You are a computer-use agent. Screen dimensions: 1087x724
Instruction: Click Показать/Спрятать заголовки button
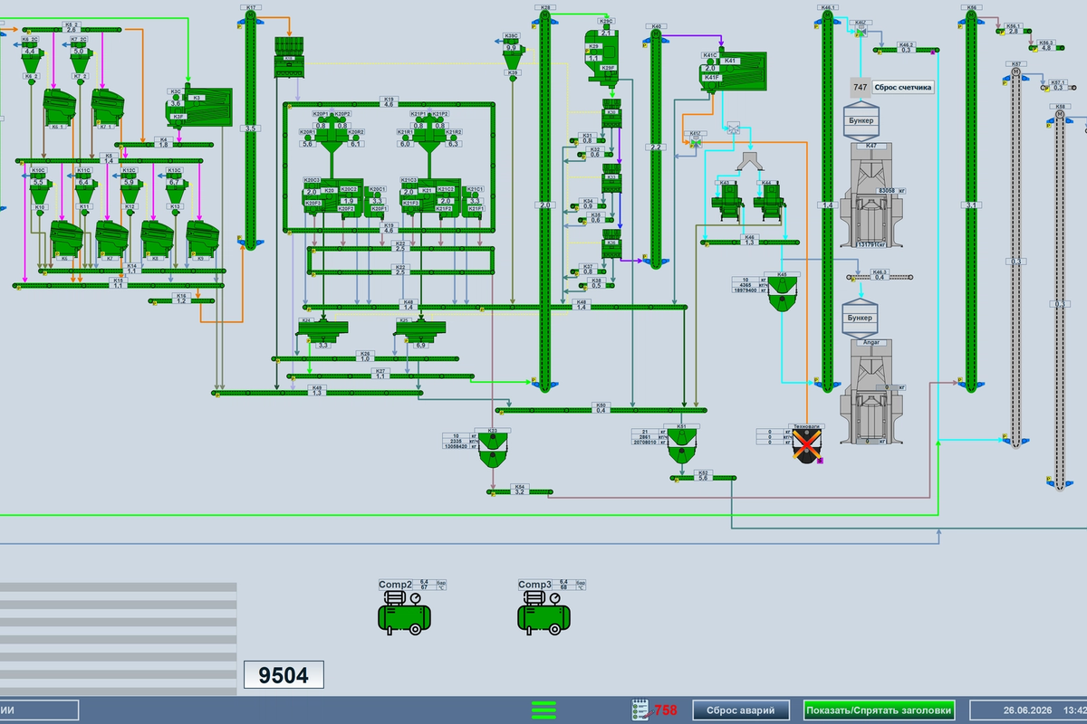click(879, 710)
